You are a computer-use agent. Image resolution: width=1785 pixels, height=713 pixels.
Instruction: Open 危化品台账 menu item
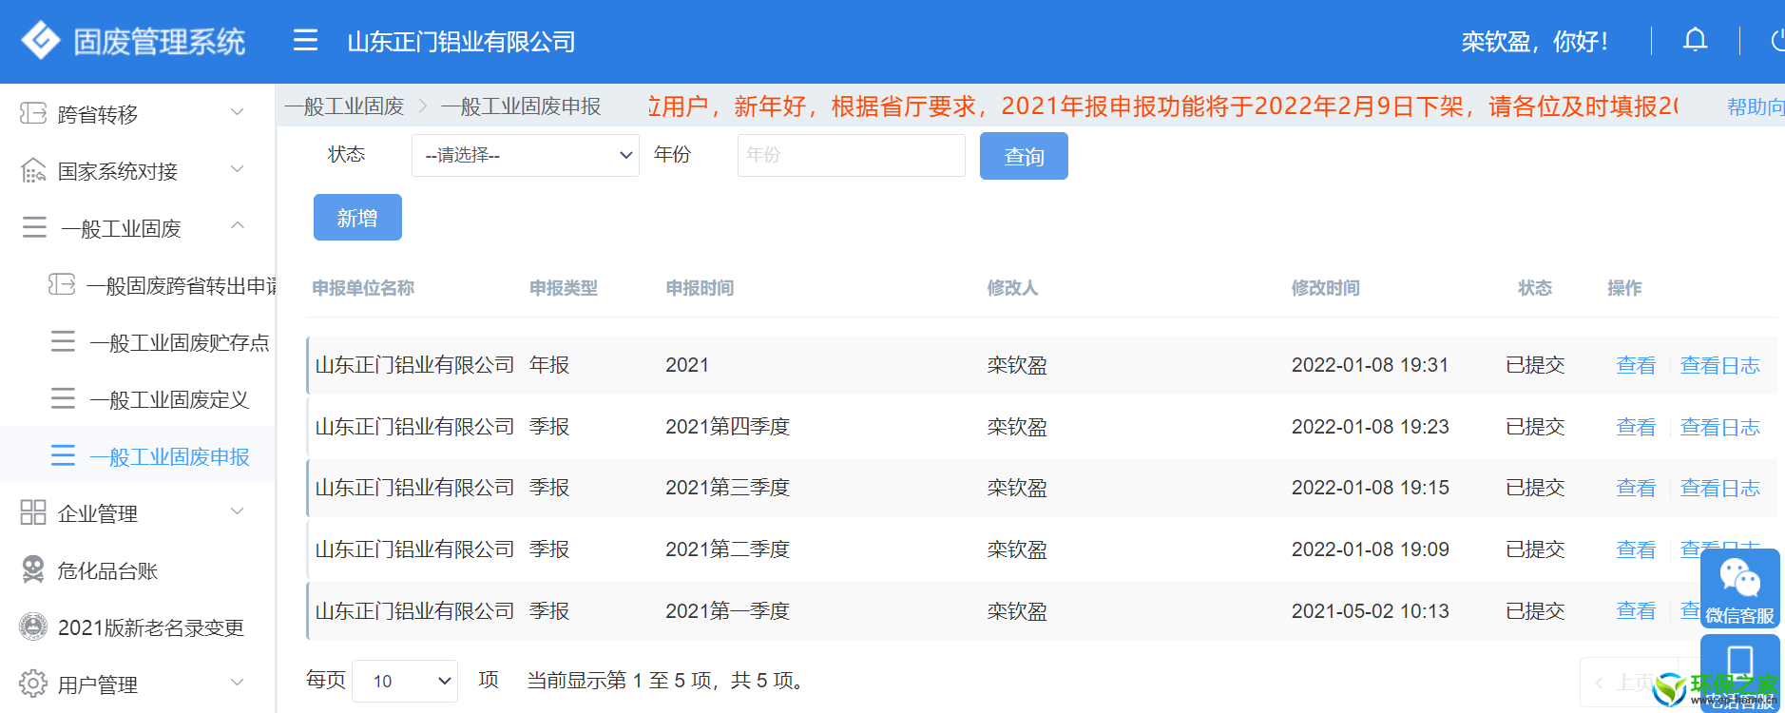click(107, 570)
